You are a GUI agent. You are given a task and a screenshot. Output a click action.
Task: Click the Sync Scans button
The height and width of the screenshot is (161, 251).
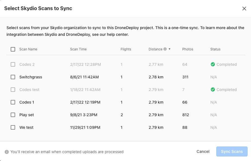click(232, 151)
